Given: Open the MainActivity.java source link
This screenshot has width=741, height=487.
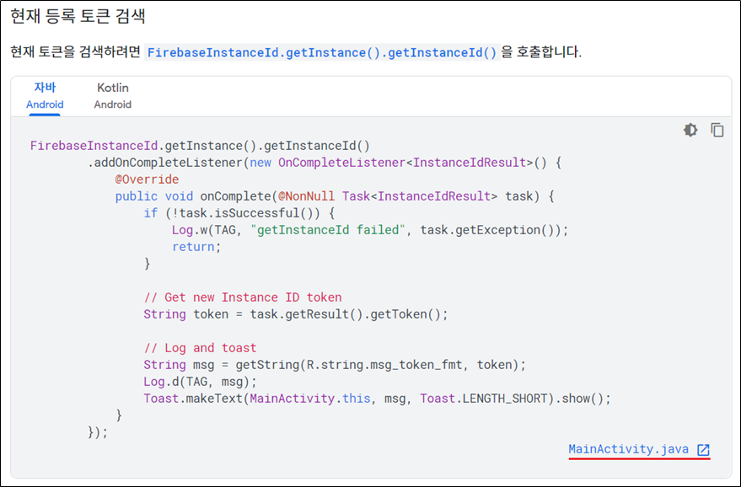Looking at the screenshot, I should click(629, 449).
